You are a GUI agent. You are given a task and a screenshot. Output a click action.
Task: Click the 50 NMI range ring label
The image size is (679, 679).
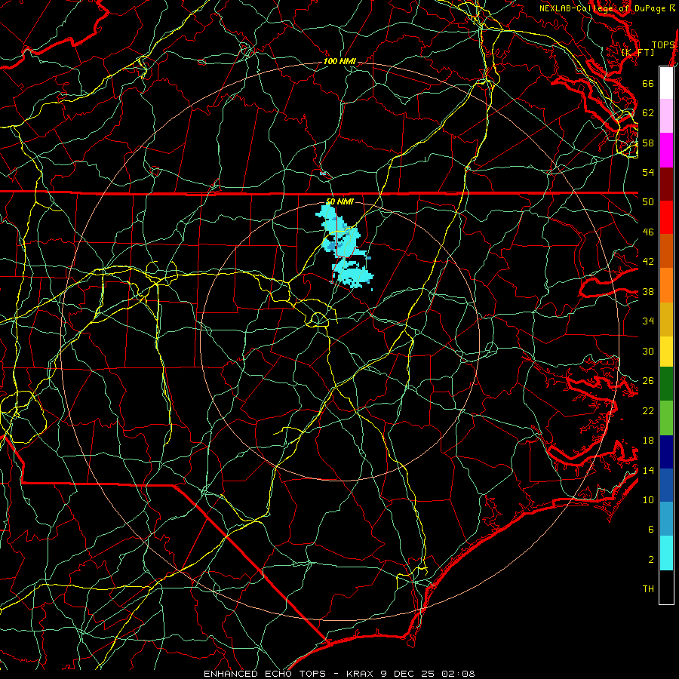pyautogui.click(x=339, y=201)
